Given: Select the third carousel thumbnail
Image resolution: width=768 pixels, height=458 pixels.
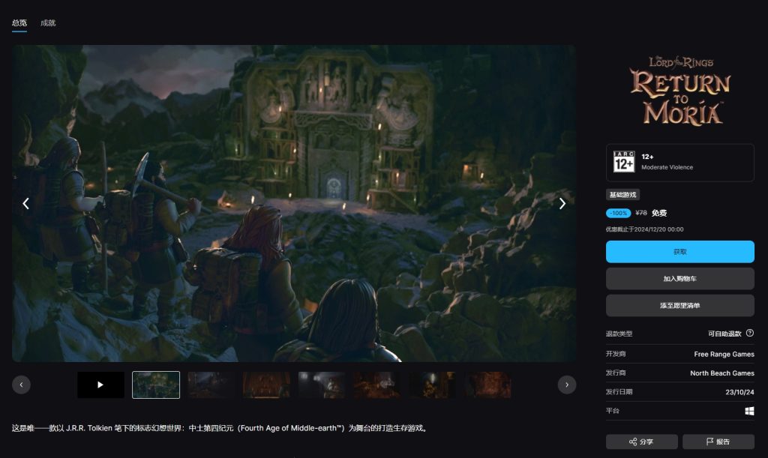Looking at the screenshot, I should pyautogui.click(x=211, y=385).
